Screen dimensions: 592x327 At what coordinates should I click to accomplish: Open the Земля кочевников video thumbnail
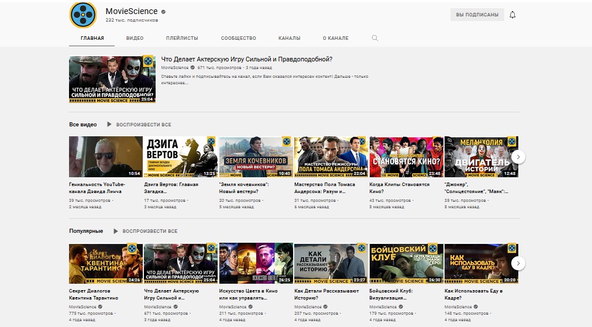pyautogui.click(x=255, y=156)
